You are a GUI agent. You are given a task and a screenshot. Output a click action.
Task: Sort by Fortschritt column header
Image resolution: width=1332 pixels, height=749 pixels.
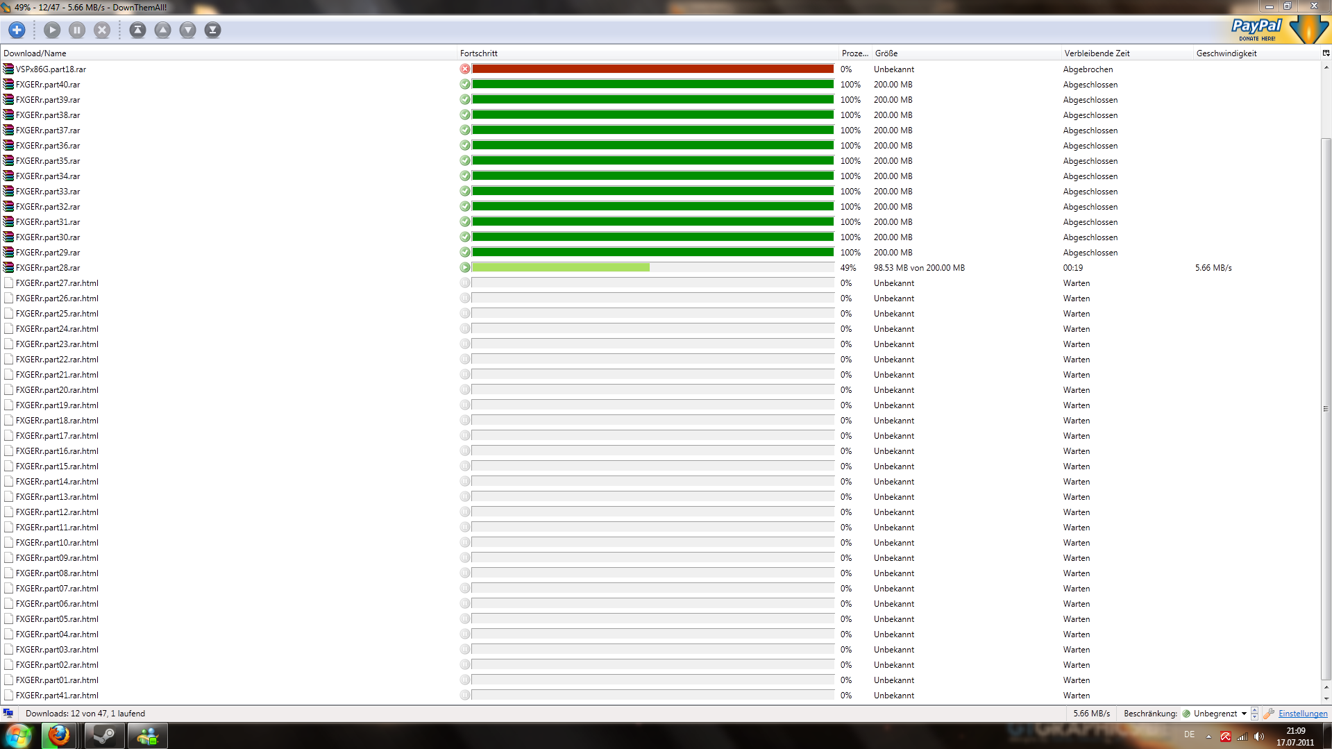[648, 53]
